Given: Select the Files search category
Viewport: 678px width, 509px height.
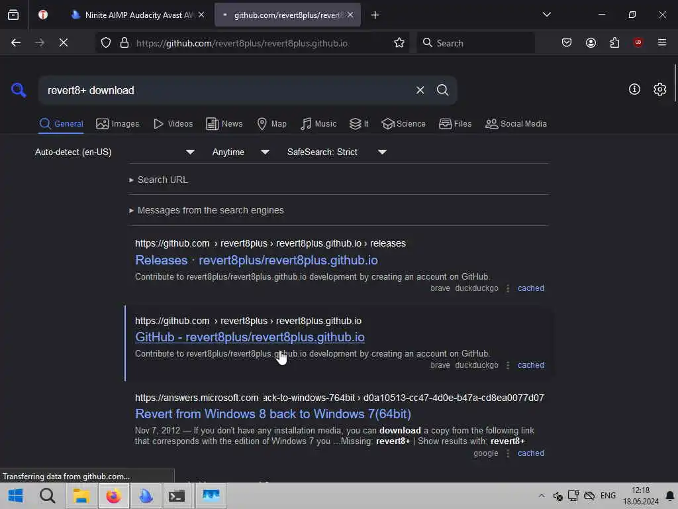Looking at the screenshot, I should [455, 124].
